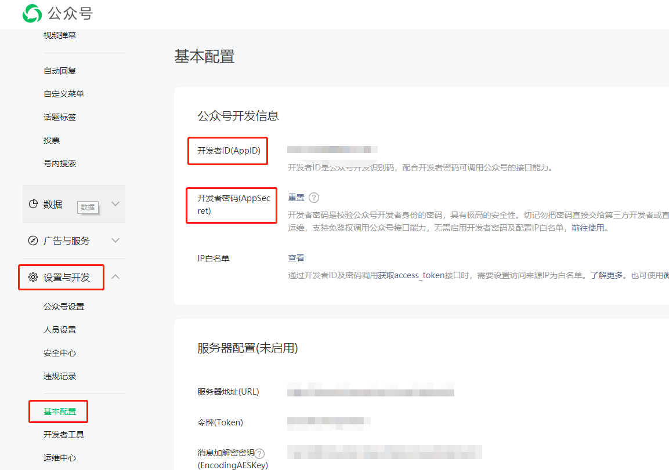Click the 重置 link for AppSecret
Image resolution: width=669 pixels, height=470 pixels.
pyautogui.click(x=296, y=197)
